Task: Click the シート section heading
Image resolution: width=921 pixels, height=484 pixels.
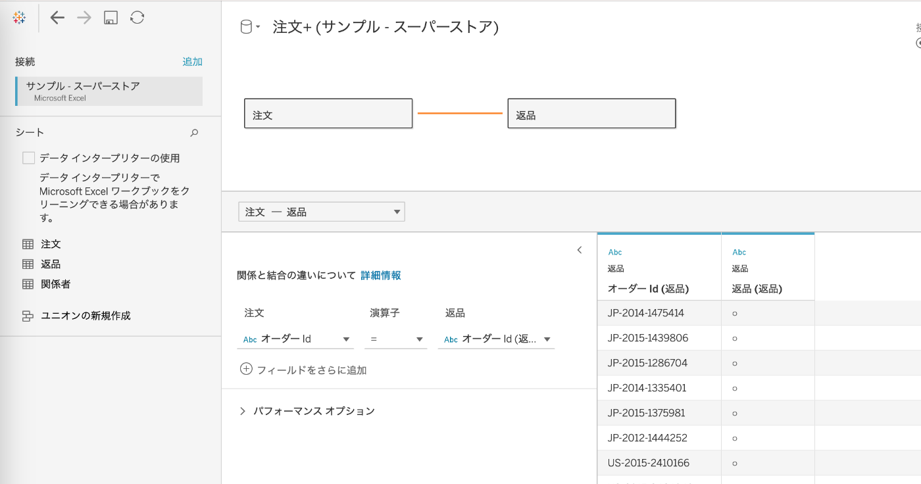Action: tap(30, 133)
